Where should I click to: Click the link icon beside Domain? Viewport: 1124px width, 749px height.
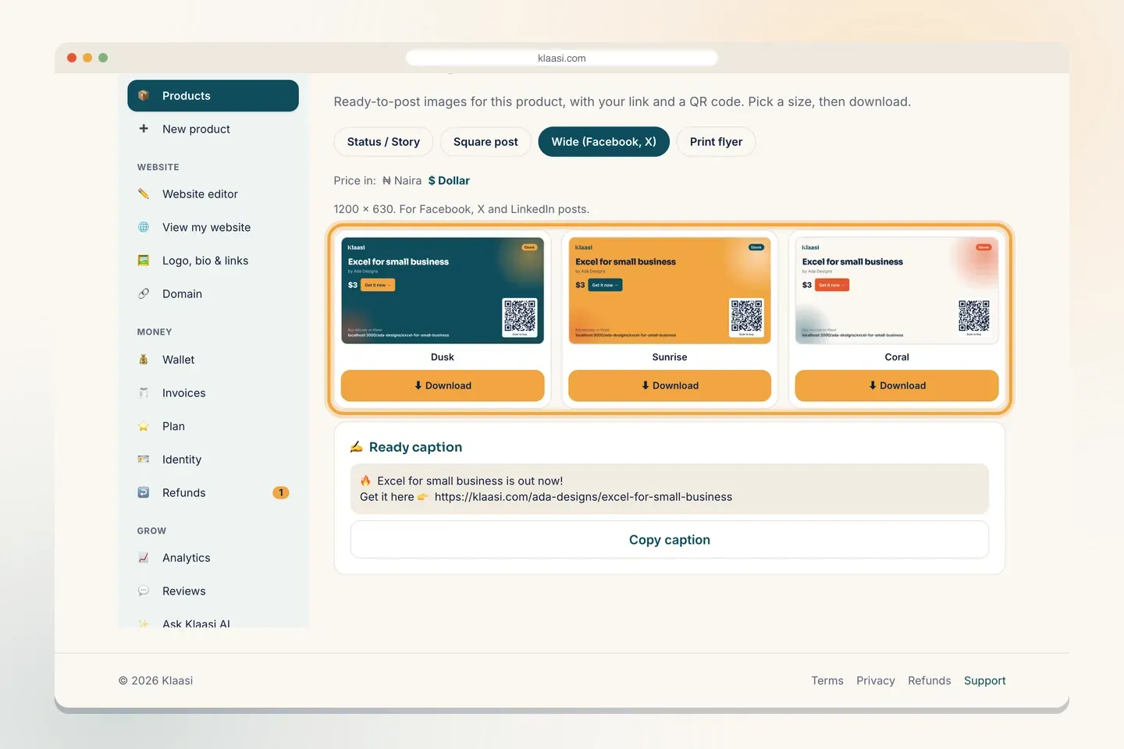point(144,293)
